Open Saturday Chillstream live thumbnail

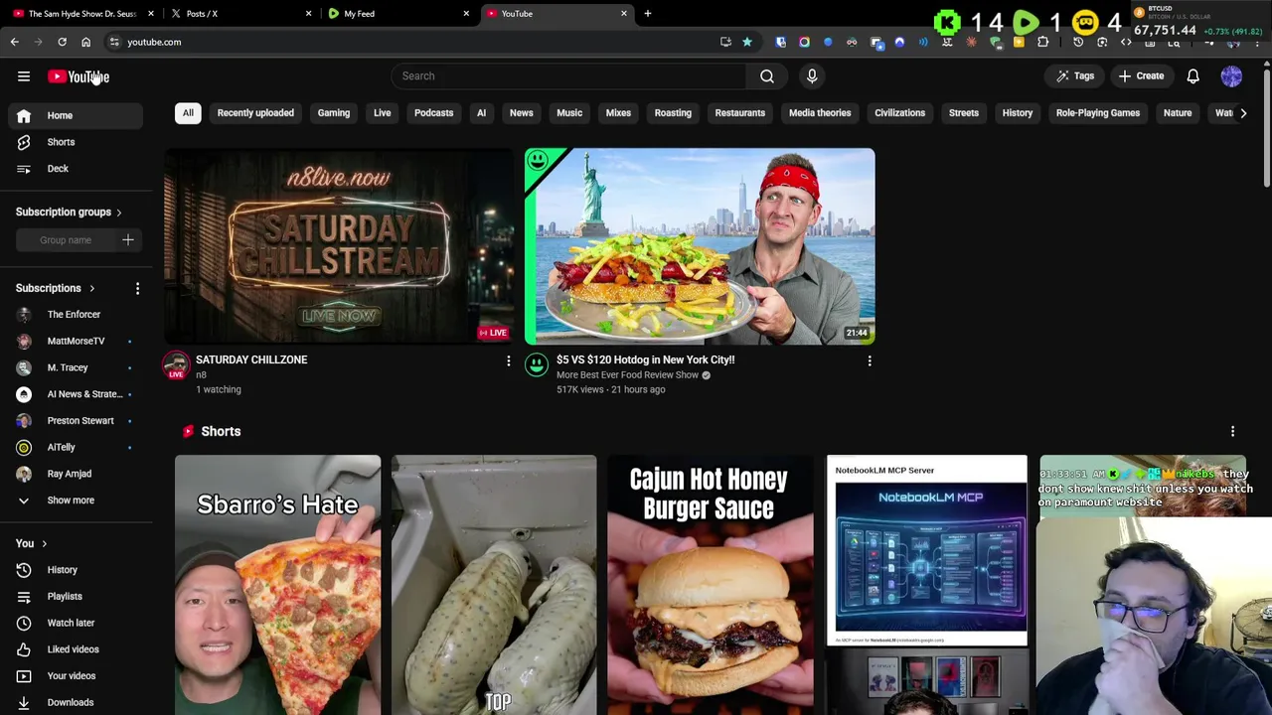coord(339,246)
